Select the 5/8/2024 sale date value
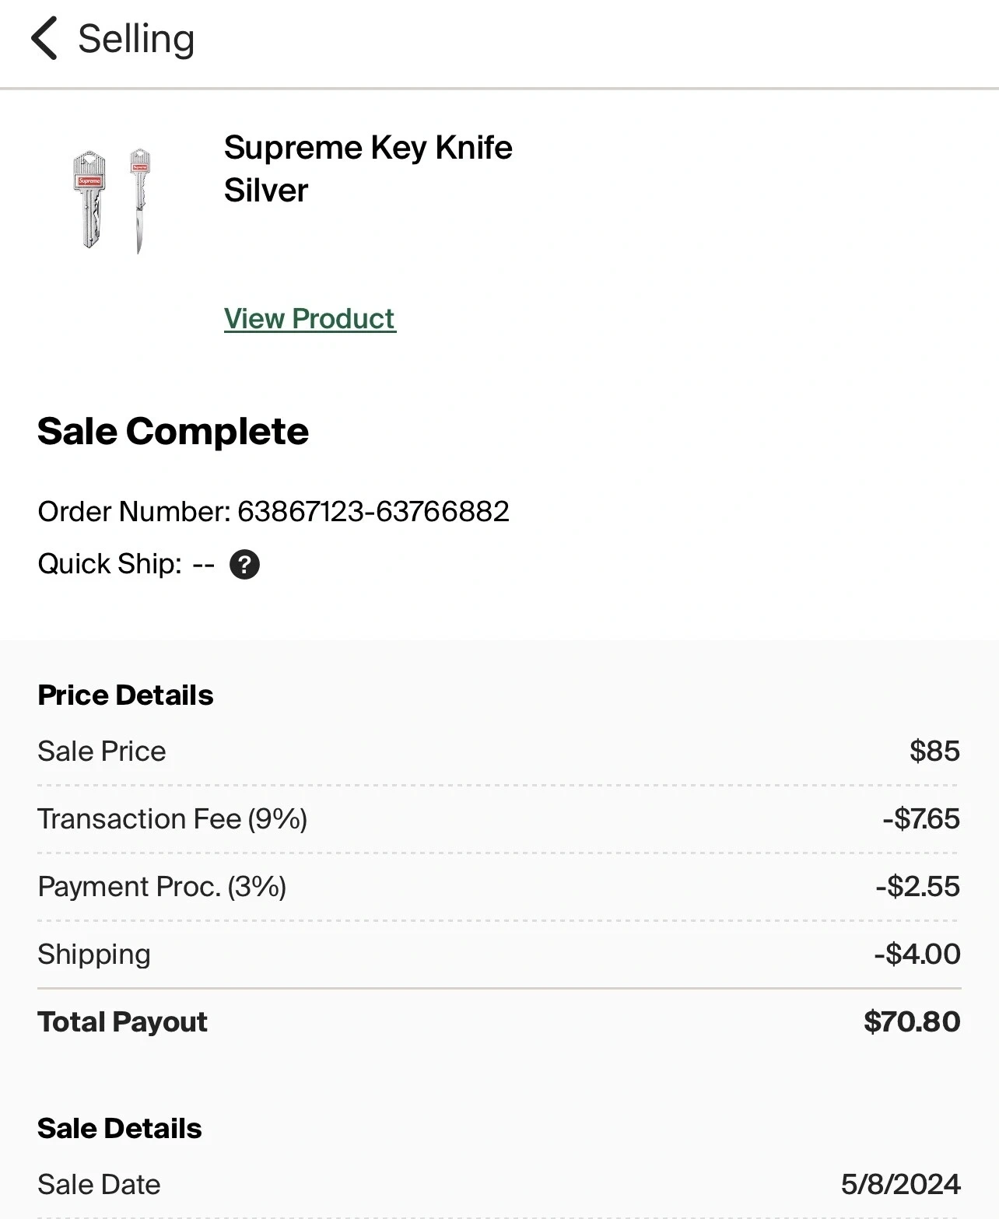This screenshot has width=999, height=1219. [900, 1184]
